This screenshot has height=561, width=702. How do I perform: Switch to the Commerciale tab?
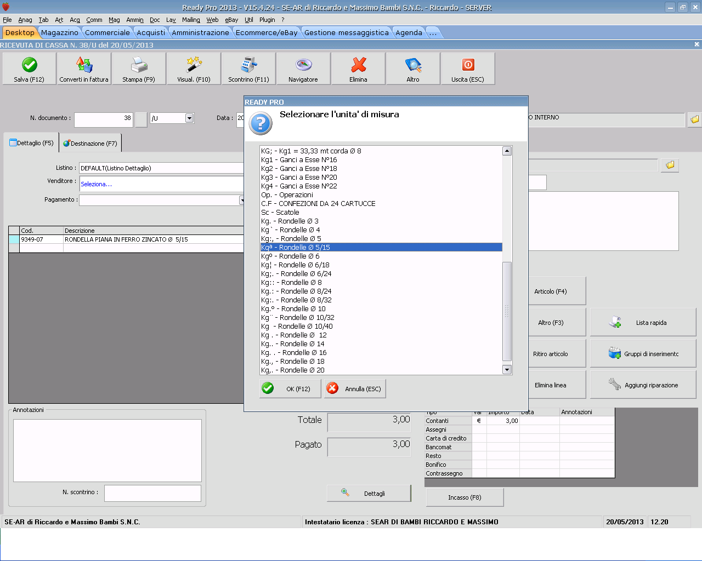point(107,33)
